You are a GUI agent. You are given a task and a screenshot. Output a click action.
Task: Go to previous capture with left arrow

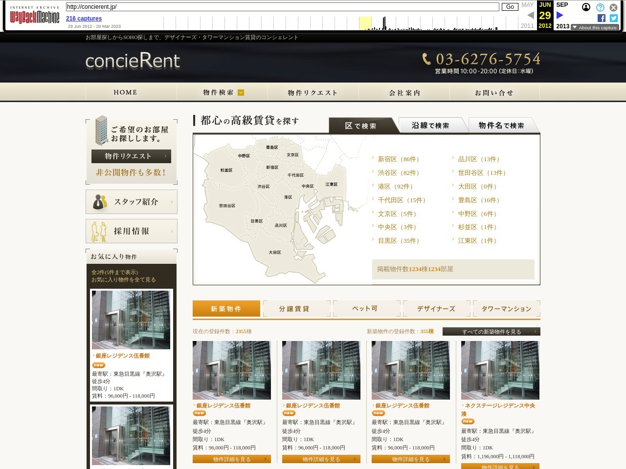531,16
